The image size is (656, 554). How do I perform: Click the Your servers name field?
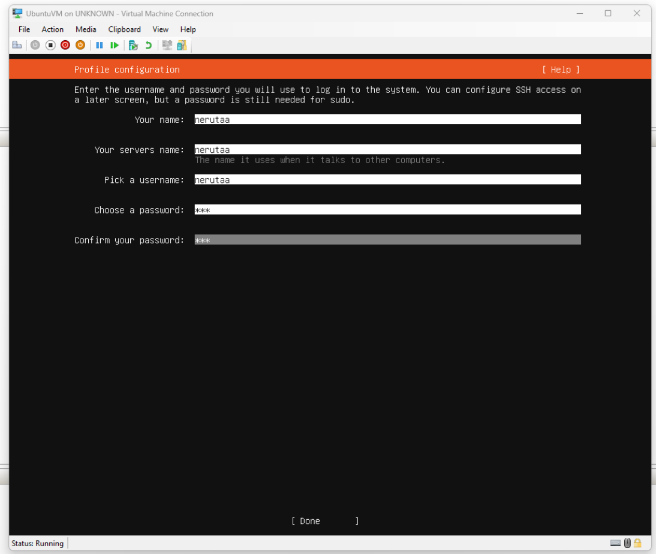pyautogui.click(x=387, y=149)
